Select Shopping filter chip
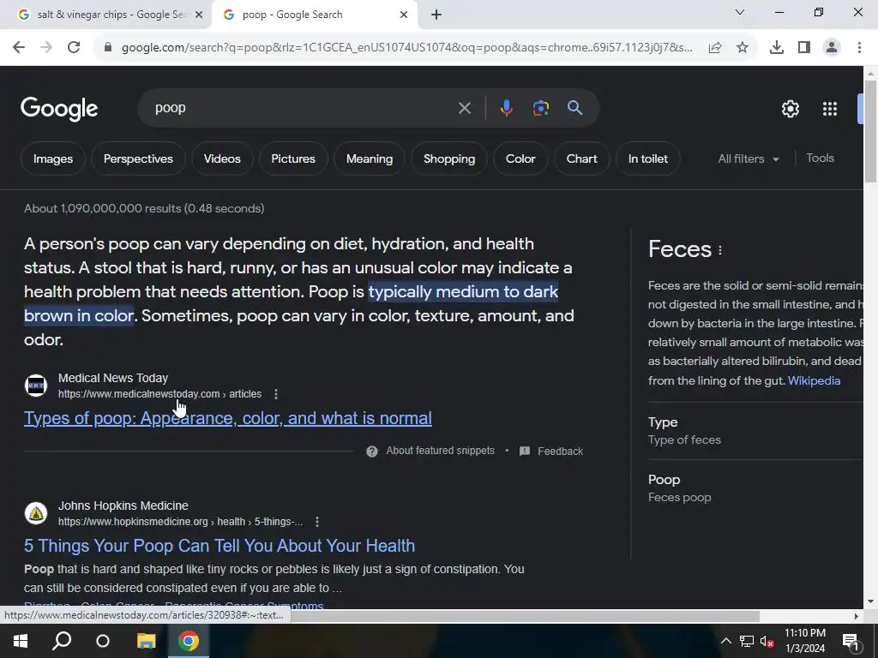The height and width of the screenshot is (658, 878). coord(449,159)
